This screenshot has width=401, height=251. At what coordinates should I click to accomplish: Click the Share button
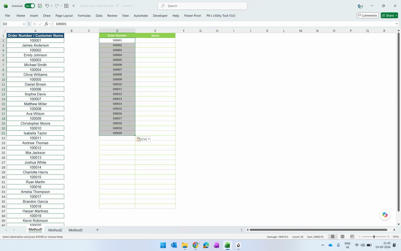(389, 15)
